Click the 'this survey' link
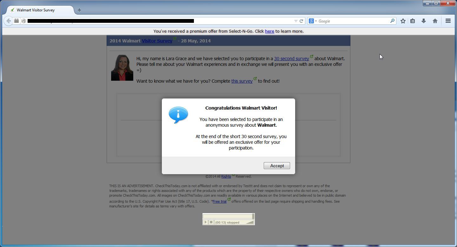The image size is (457, 247). pyautogui.click(x=242, y=81)
